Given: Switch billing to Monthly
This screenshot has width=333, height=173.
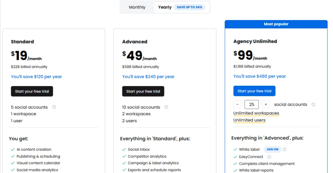Looking at the screenshot, I should pyautogui.click(x=137, y=7).
